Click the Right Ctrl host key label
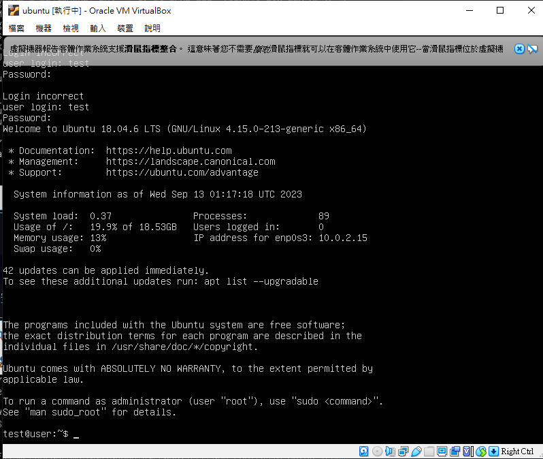 517,452
